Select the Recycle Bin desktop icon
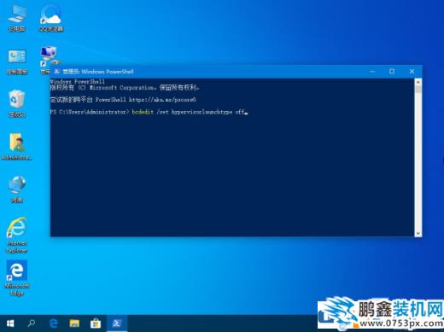This screenshot has width=444, height=332. click(17, 103)
